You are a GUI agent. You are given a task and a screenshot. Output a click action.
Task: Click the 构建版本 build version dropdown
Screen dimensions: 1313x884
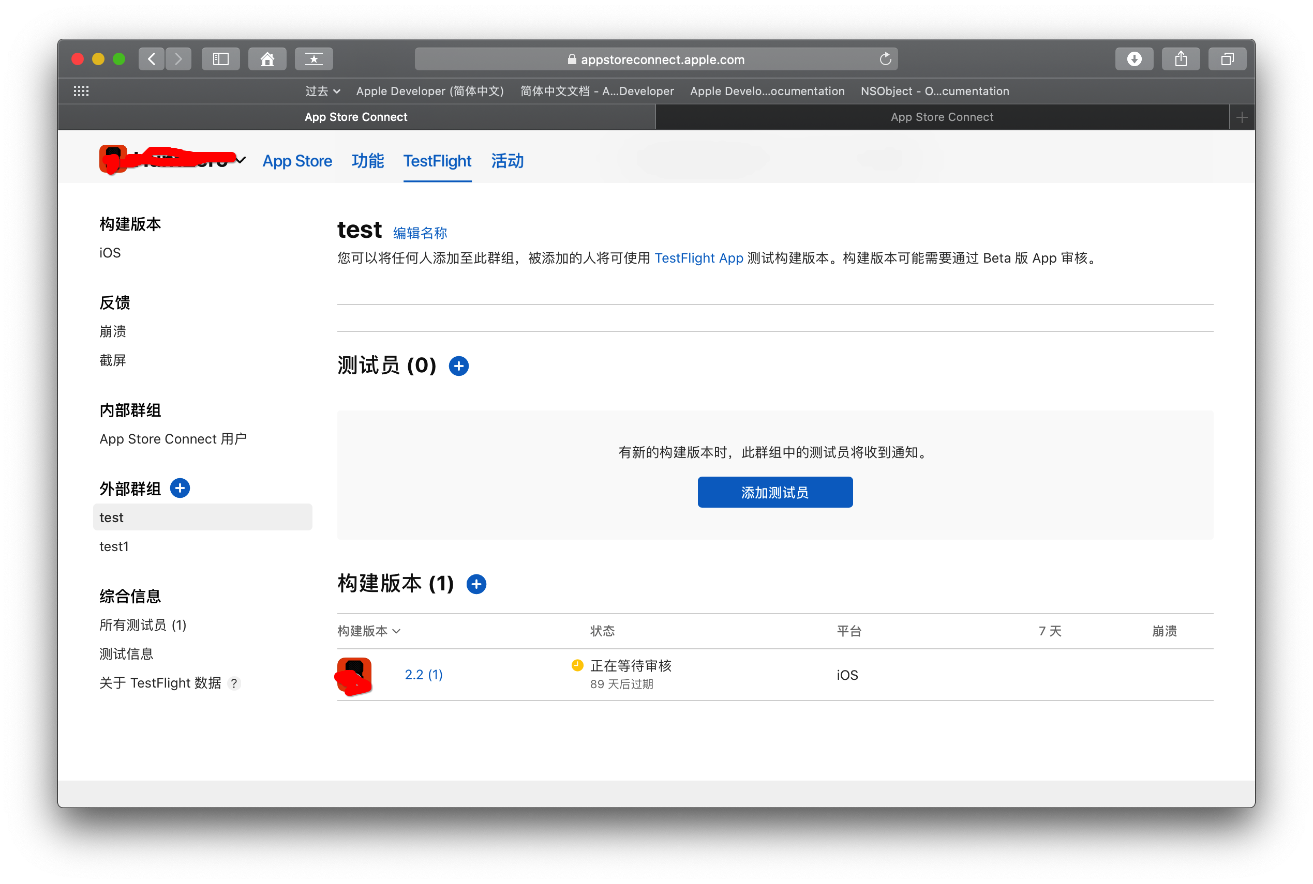(370, 631)
